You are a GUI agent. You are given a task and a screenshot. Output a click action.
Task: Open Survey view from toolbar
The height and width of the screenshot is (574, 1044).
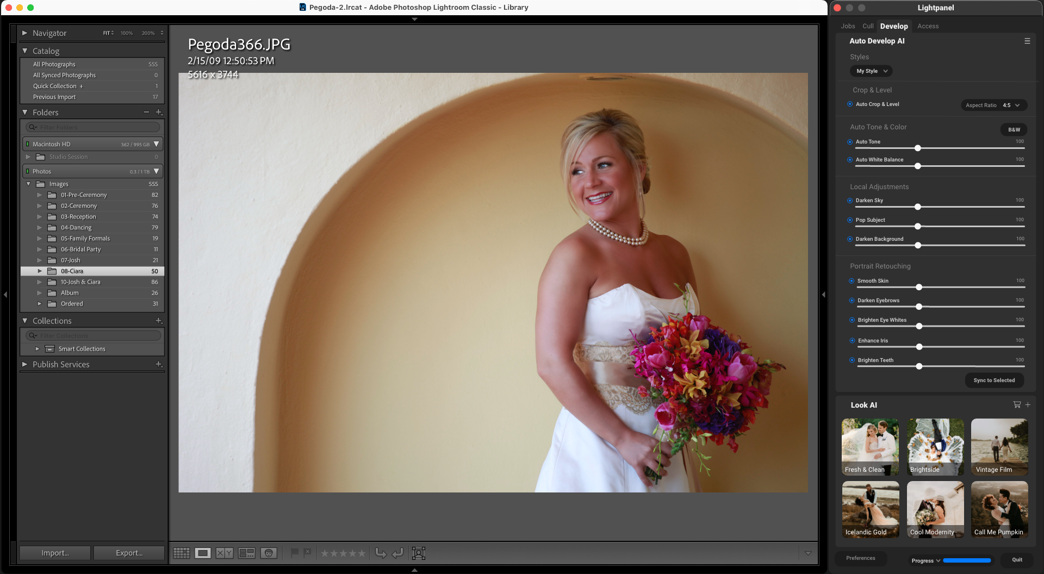pyautogui.click(x=246, y=553)
